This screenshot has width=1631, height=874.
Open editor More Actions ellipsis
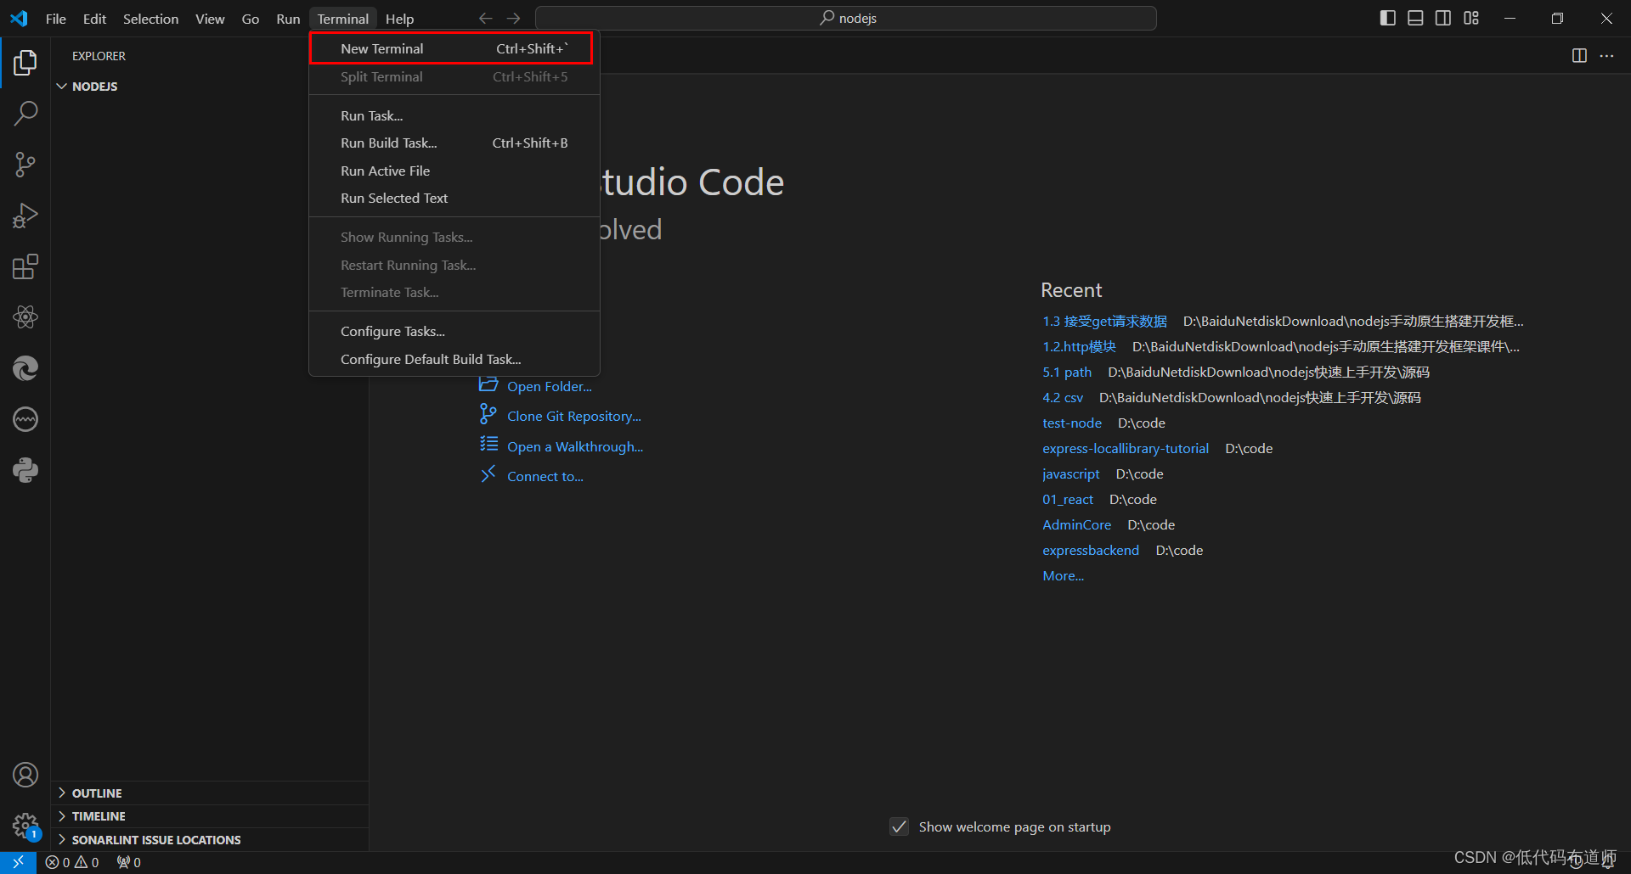tap(1606, 55)
